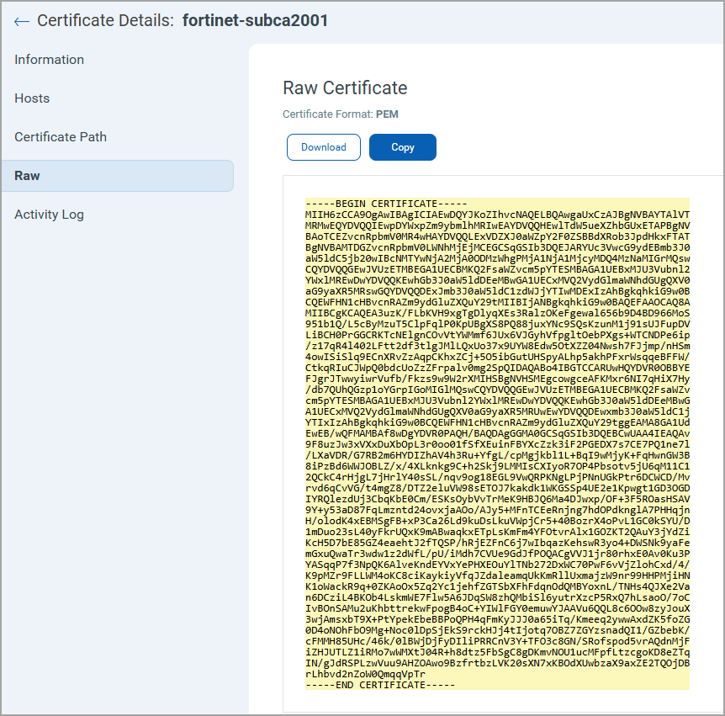Copy the raw certificate
Screen dimensions: 725x716
403,147
